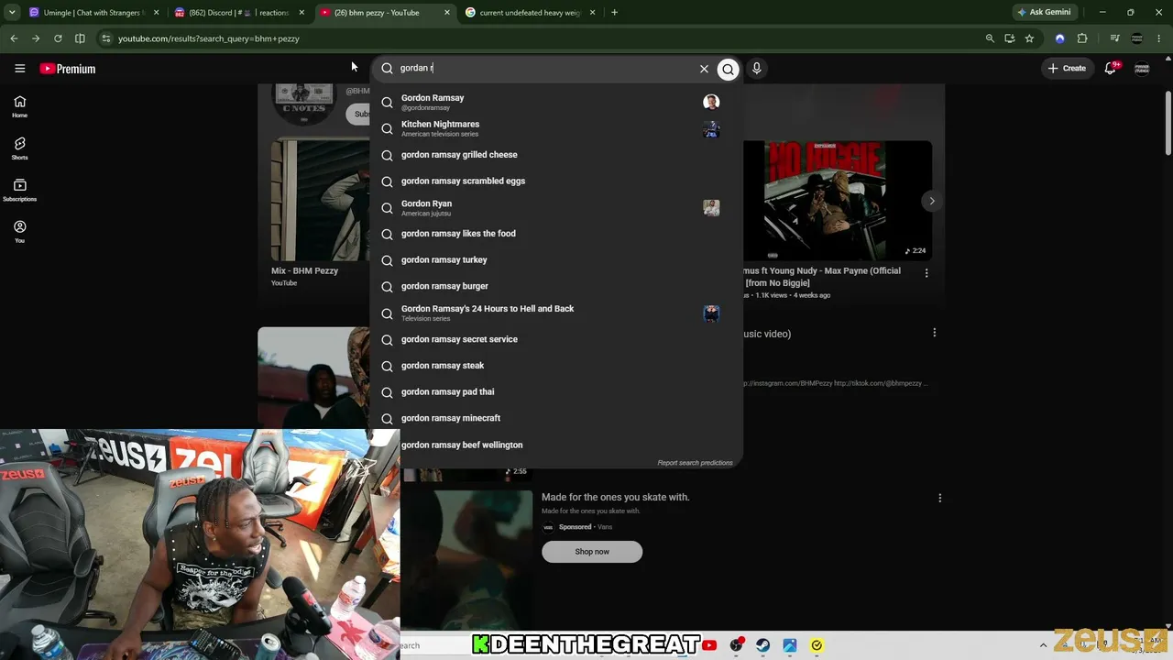The width and height of the screenshot is (1173, 660).
Task: Open options for the Vans sponsored ad
Action: tap(939, 498)
